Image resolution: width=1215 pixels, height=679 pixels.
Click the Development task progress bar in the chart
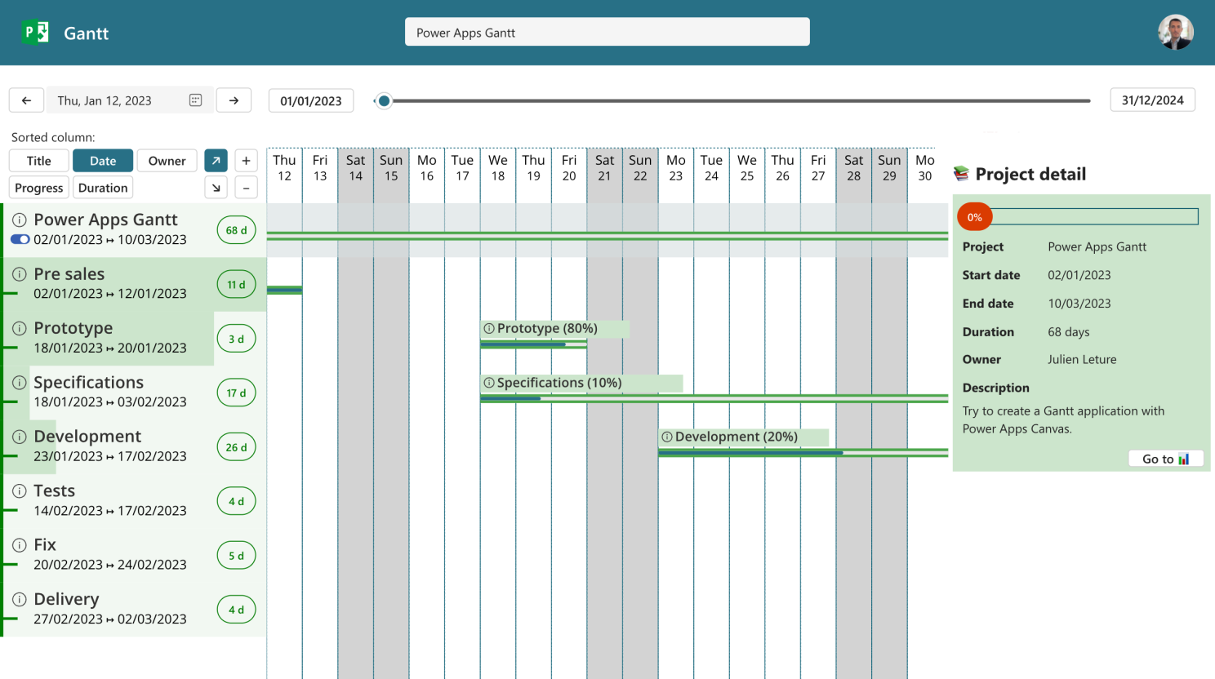pyautogui.click(x=803, y=453)
